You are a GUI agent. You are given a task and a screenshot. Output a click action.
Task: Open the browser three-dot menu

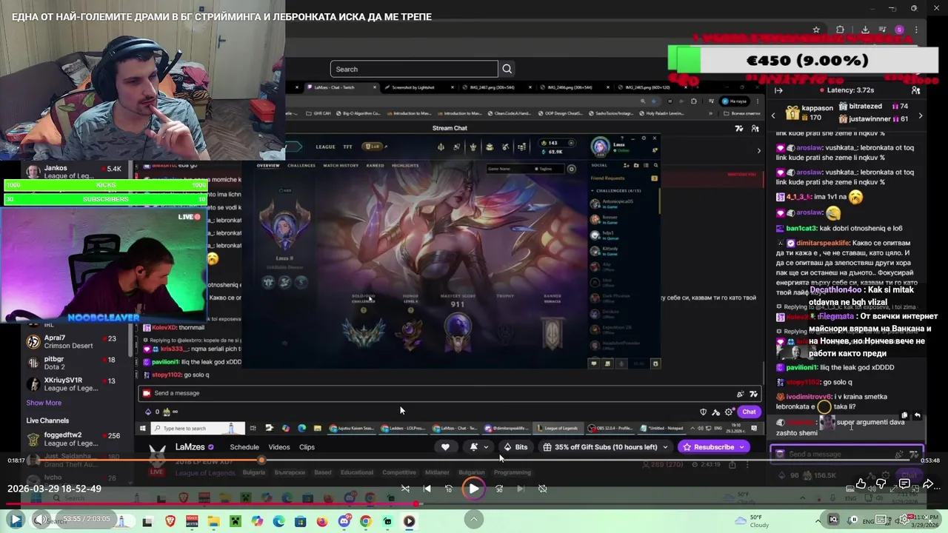[917, 30]
